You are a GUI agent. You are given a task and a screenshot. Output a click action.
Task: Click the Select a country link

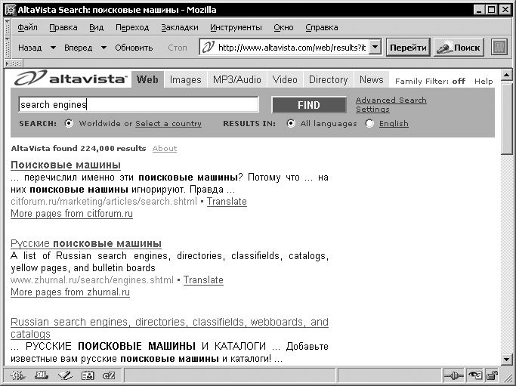point(168,124)
